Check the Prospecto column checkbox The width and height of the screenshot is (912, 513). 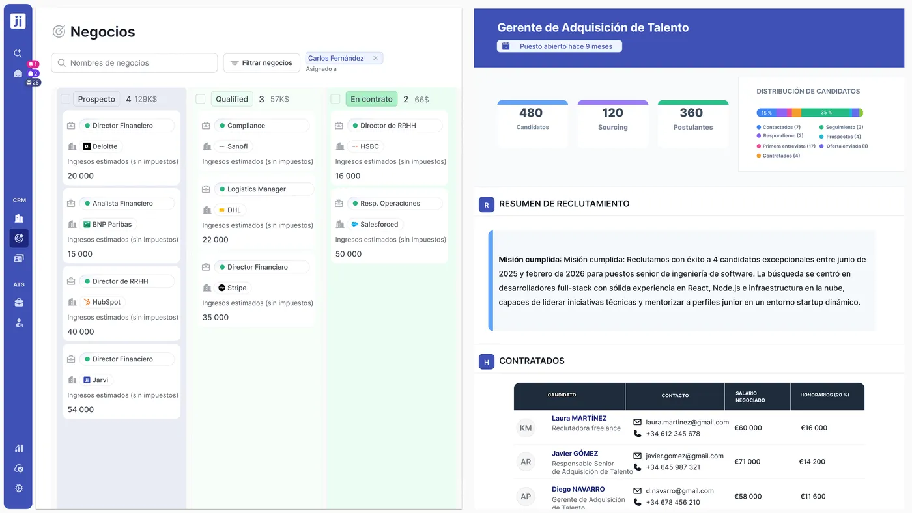66,99
